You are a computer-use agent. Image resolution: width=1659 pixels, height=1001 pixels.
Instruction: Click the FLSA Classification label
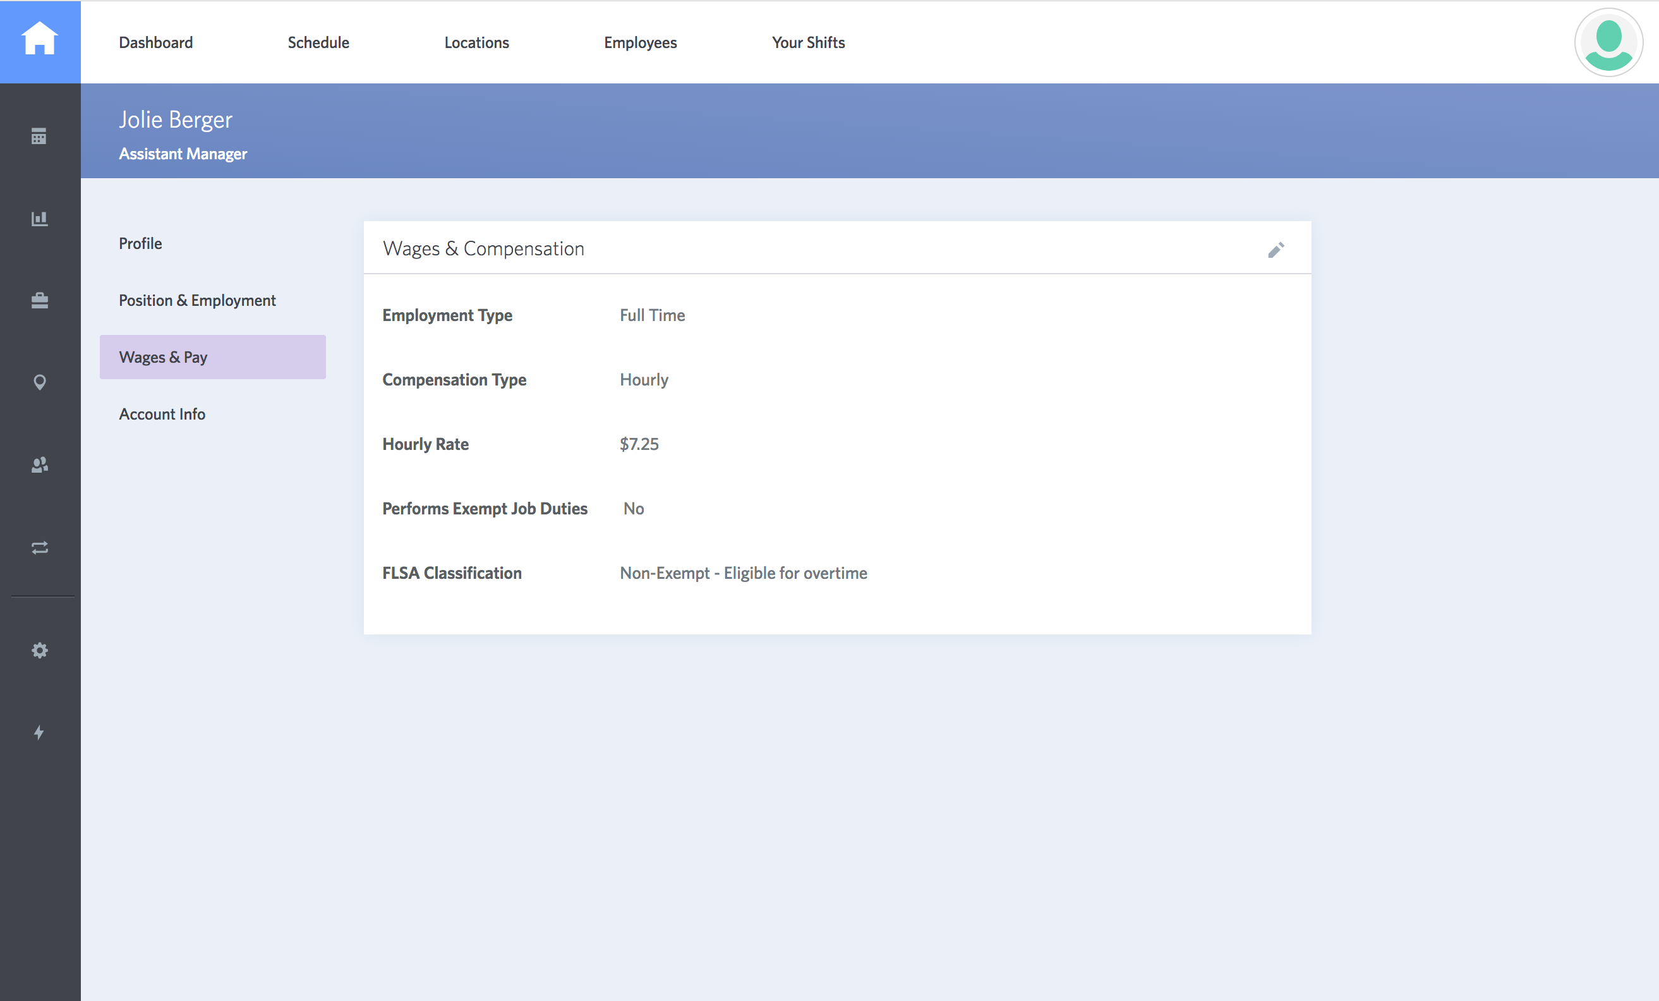tap(452, 573)
